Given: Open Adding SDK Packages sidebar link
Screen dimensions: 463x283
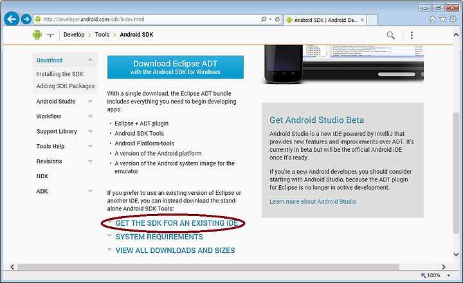Looking at the screenshot, I should [66, 86].
